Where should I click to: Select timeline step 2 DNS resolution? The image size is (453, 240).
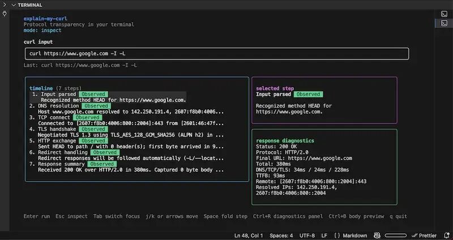126,109
